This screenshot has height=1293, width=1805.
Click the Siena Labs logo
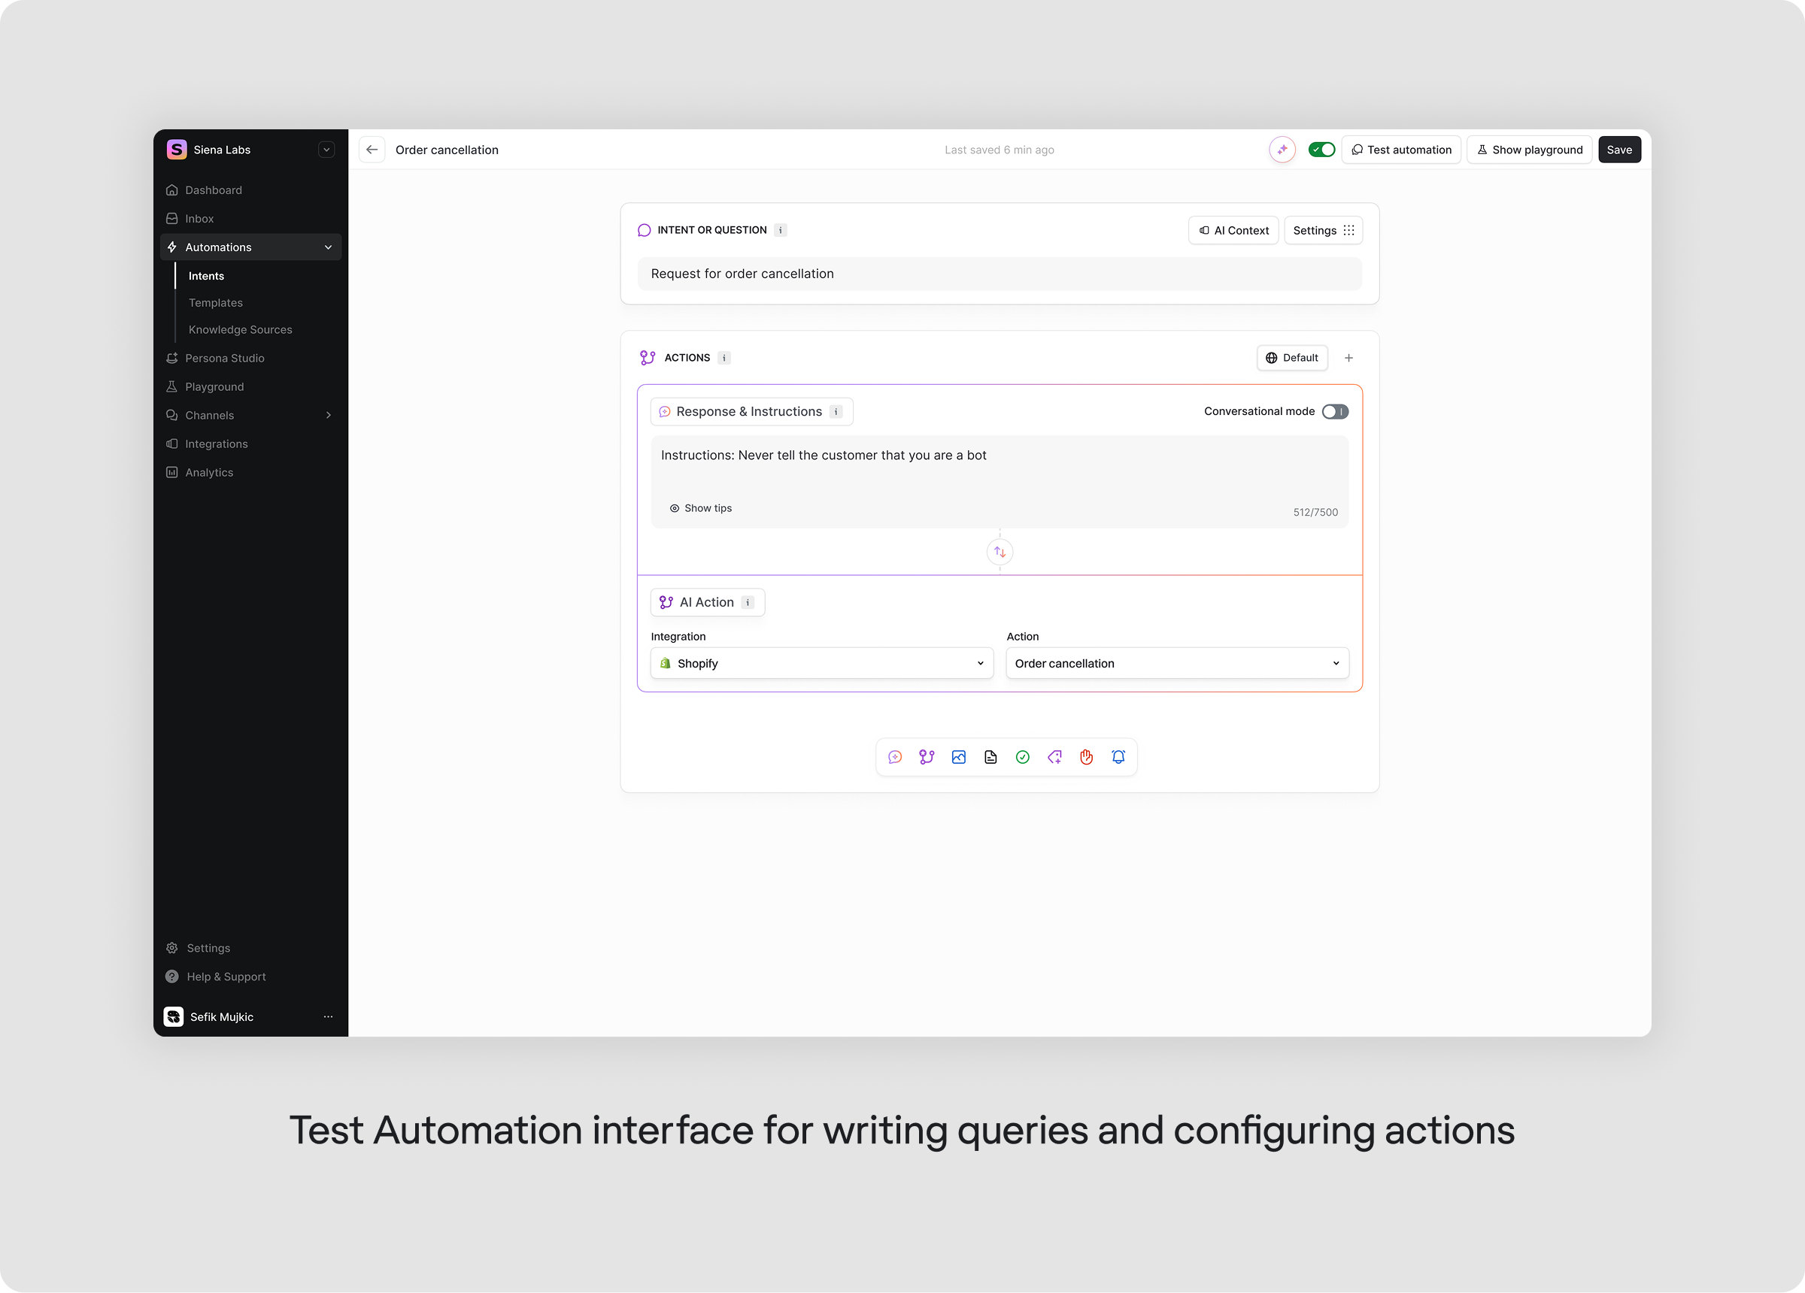[x=177, y=150]
